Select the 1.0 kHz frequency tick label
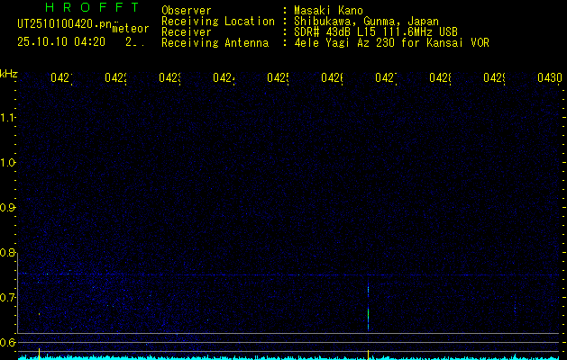 (x=8, y=163)
